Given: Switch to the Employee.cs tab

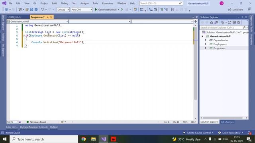Looking at the screenshot, I should [x=14, y=17].
